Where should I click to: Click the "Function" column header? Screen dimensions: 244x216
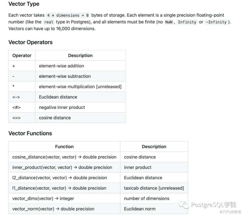(64, 147)
